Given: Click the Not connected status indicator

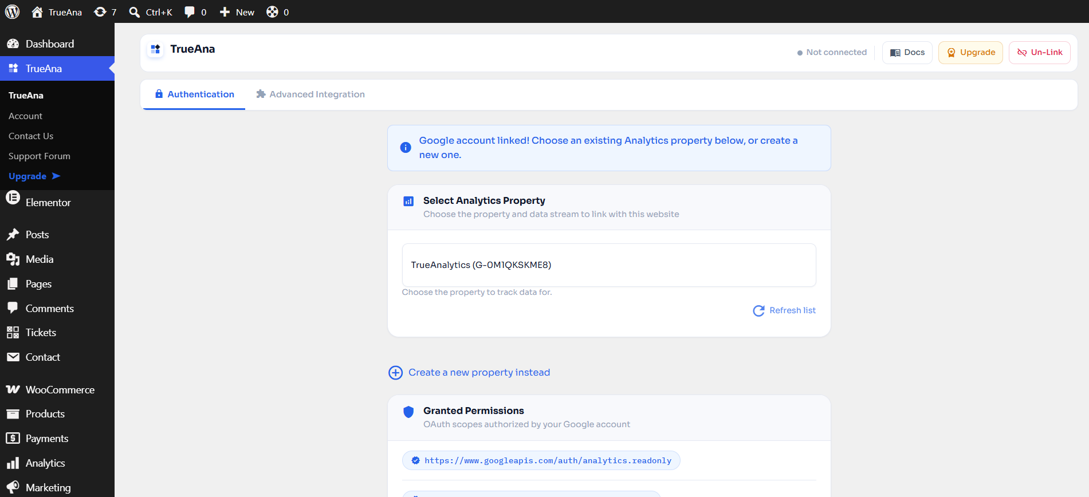Looking at the screenshot, I should pyautogui.click(x=832, y=53).
